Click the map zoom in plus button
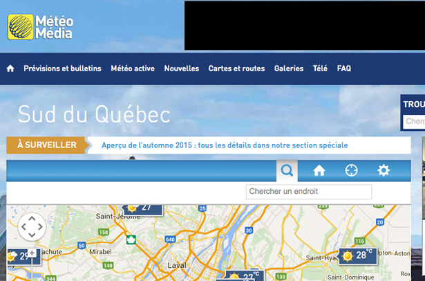Screen dimensions: 425x281 [x=32, y=253]
